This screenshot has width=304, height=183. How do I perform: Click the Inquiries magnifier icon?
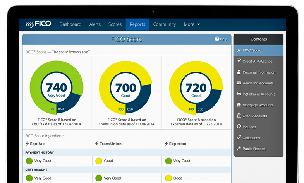239,127
